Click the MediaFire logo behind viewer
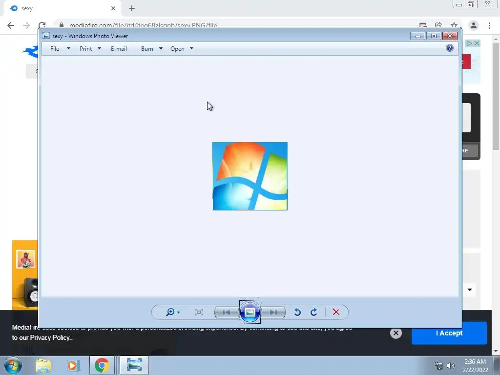The width and height of the screenshot is (500, 375). click(x=30, y=51)
